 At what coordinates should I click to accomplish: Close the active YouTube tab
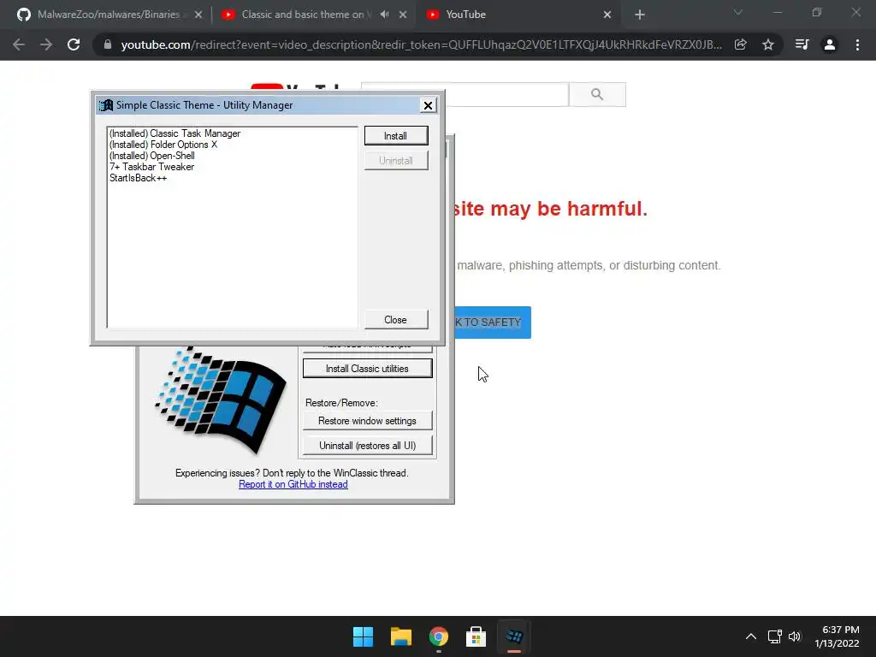(607, 15)
